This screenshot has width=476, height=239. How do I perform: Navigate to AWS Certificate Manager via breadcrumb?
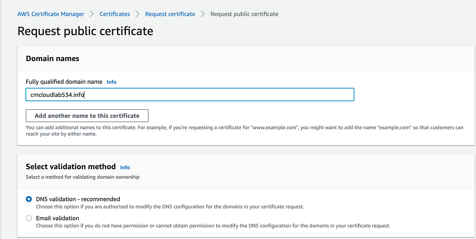(x=51, y=14)
